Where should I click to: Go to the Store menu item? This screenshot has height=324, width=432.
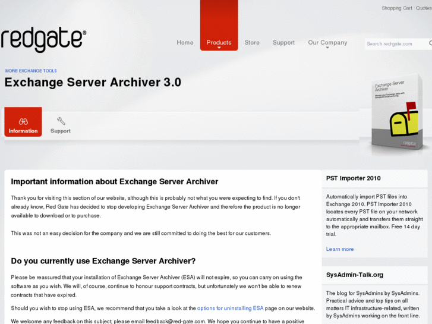pos(252,42)
